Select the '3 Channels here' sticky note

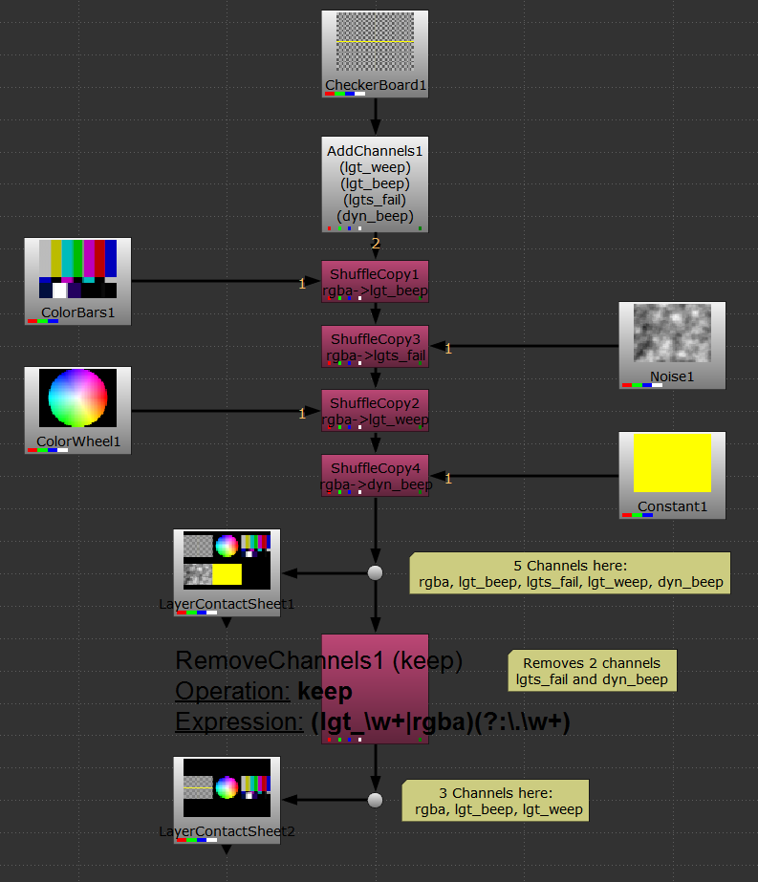coord(495,801)
